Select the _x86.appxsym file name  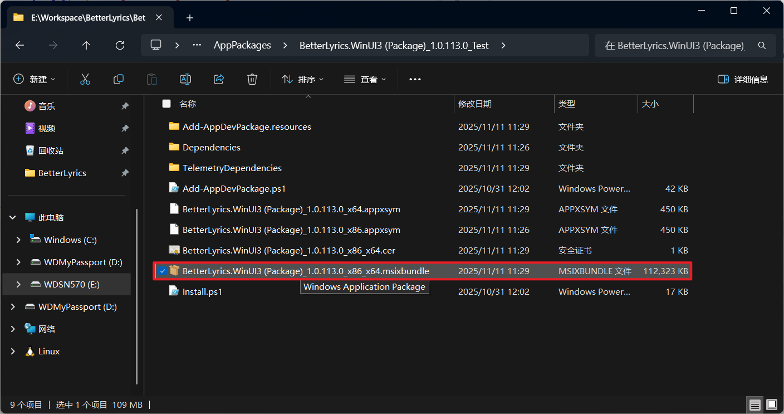[291, 230]
